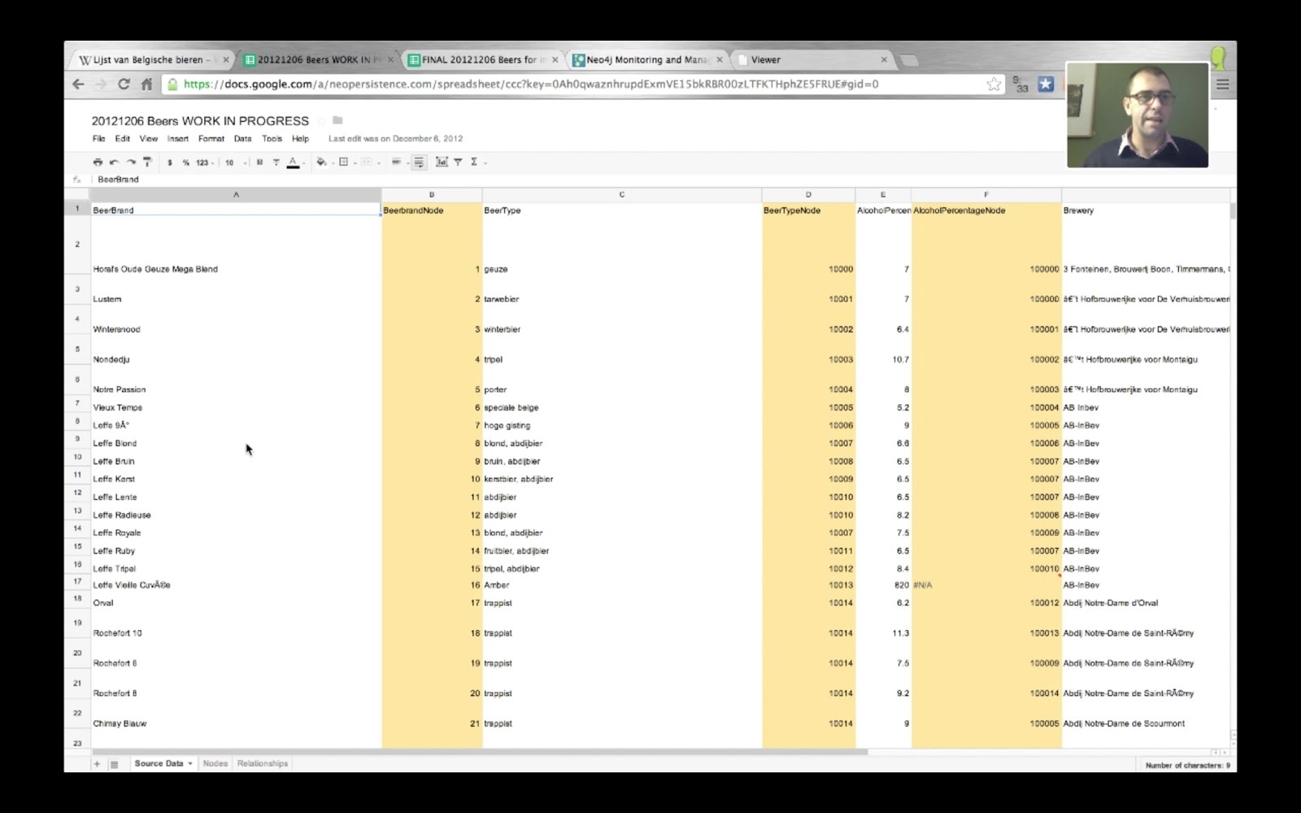Open the all sheets list icon

click(x=115, y=764)
